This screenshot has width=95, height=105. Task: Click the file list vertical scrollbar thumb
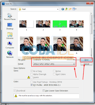(x=91, y=24)
